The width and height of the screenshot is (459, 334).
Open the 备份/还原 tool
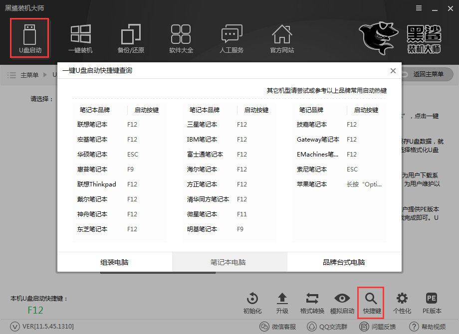(131, 38)
